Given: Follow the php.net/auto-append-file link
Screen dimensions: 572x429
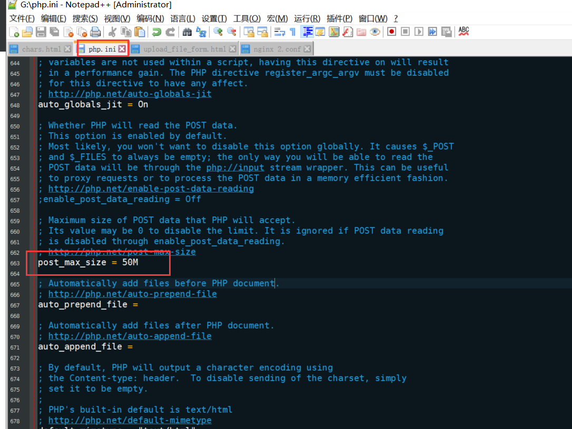Looking at the screenshot, I should [130, 336].
